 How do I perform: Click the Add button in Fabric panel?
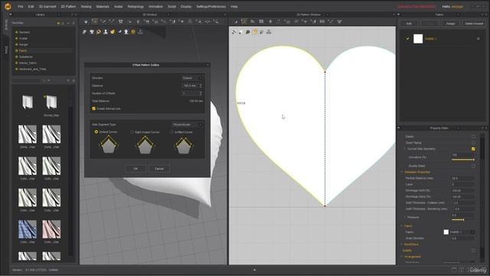tap(409, 24)
